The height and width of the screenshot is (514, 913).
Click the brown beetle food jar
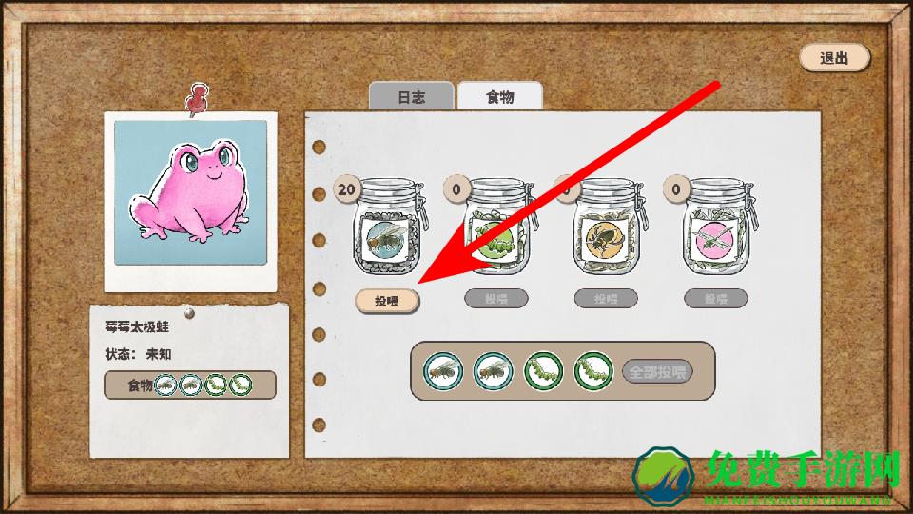[609, 227]
